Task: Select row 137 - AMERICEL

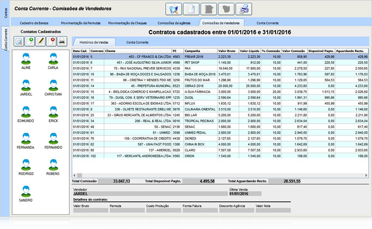Action: [x=220, y=150]
